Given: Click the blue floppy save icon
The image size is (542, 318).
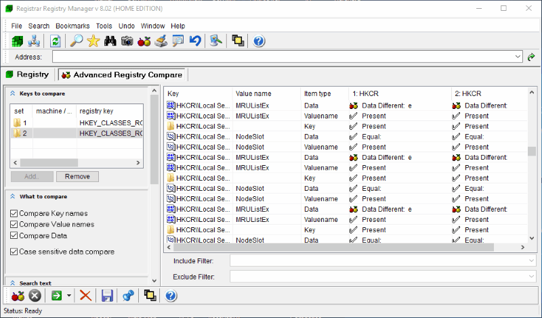Looking at the screenshot, I should pyautogui.click(x=107, y=296).
